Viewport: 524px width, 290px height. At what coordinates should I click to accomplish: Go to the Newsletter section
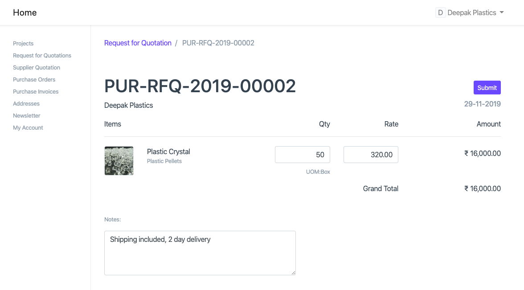pos(26,115)
